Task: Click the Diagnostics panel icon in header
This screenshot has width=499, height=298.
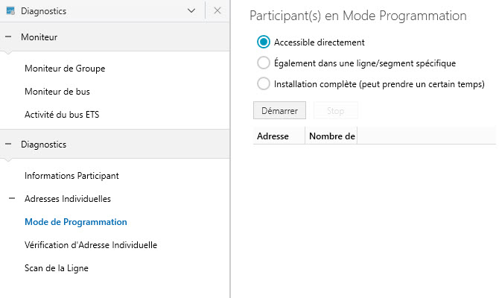Action: point(10,11)
